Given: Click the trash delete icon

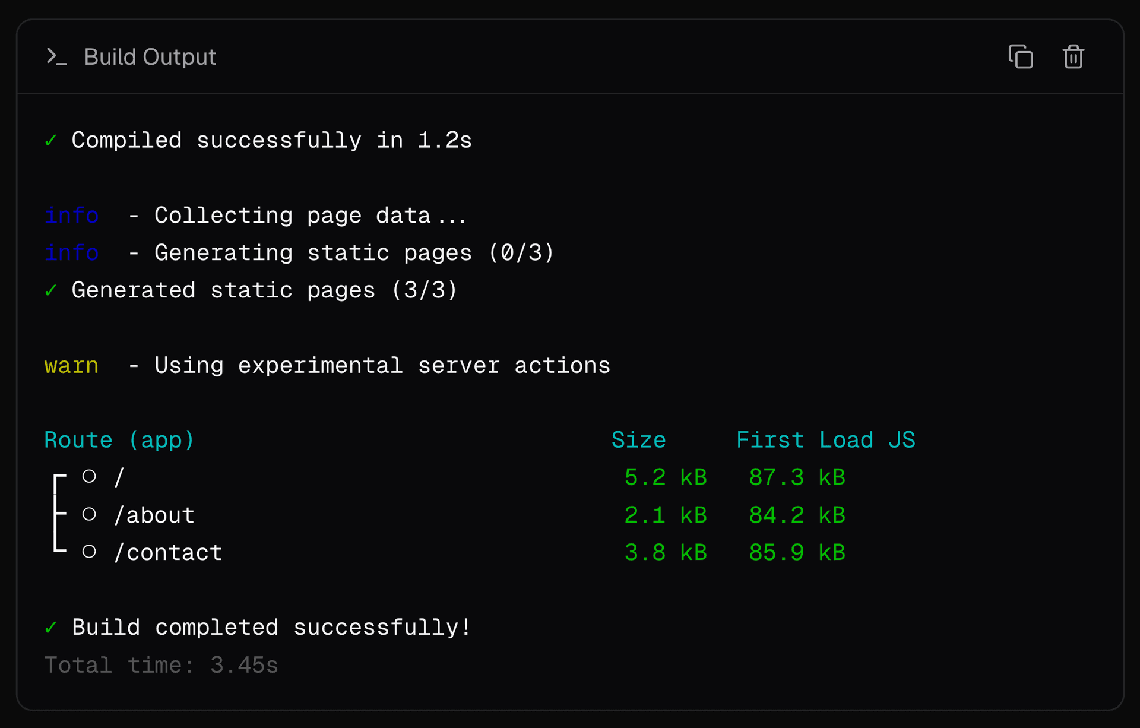Looking at the screenshot, I should 1073,57.
